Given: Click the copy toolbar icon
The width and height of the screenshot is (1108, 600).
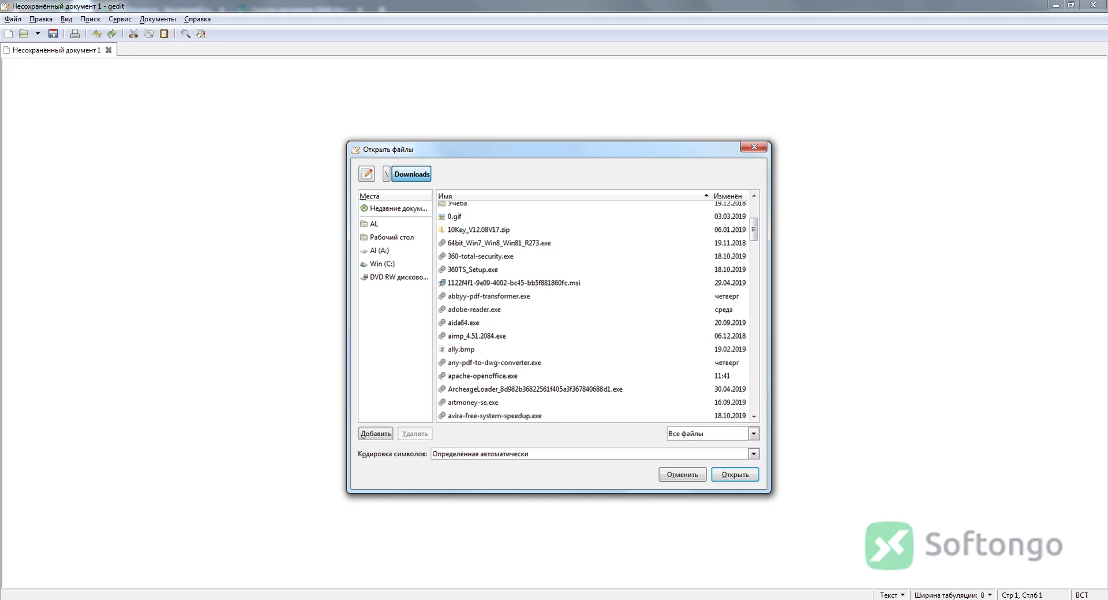Looking at the screenshot, I should tap(149, 34).
